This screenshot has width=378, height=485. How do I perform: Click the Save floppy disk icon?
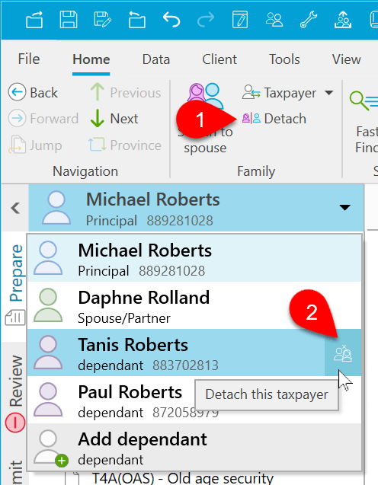(69, 20)
